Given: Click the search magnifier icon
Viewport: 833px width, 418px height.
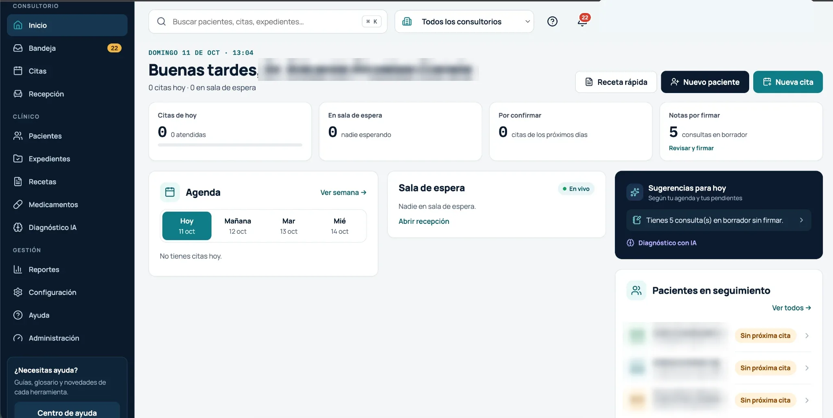Looking at the screenshot, I should click(162, 22).
